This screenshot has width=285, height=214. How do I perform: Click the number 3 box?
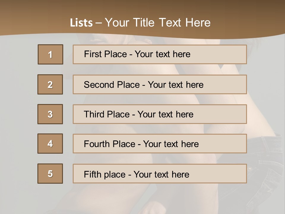(x=50, y=114)
